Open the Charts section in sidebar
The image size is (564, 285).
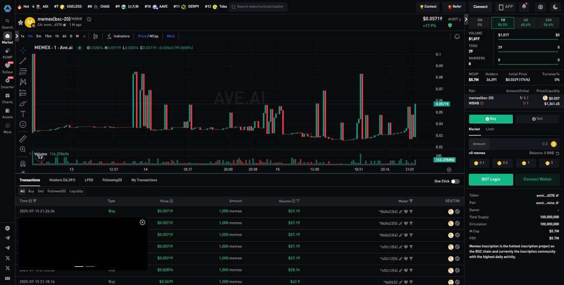[x=8, y=98]
